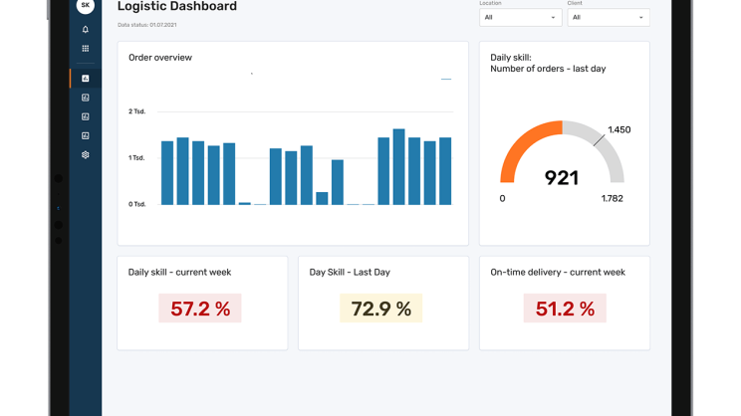Screen dimensions: 741x416
Task: Click the Logistic Dashboard page title
Action: pyautogui.click(x=177, y=7)
